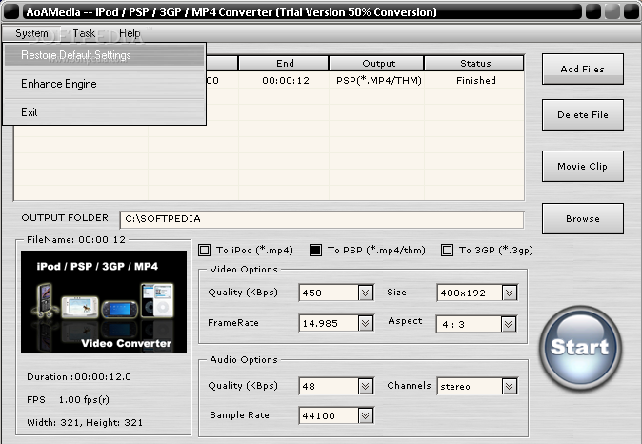The image size is (642, 444).
Task: Open the Task menu
Action: pyautogui.click(x=84, y=33)
